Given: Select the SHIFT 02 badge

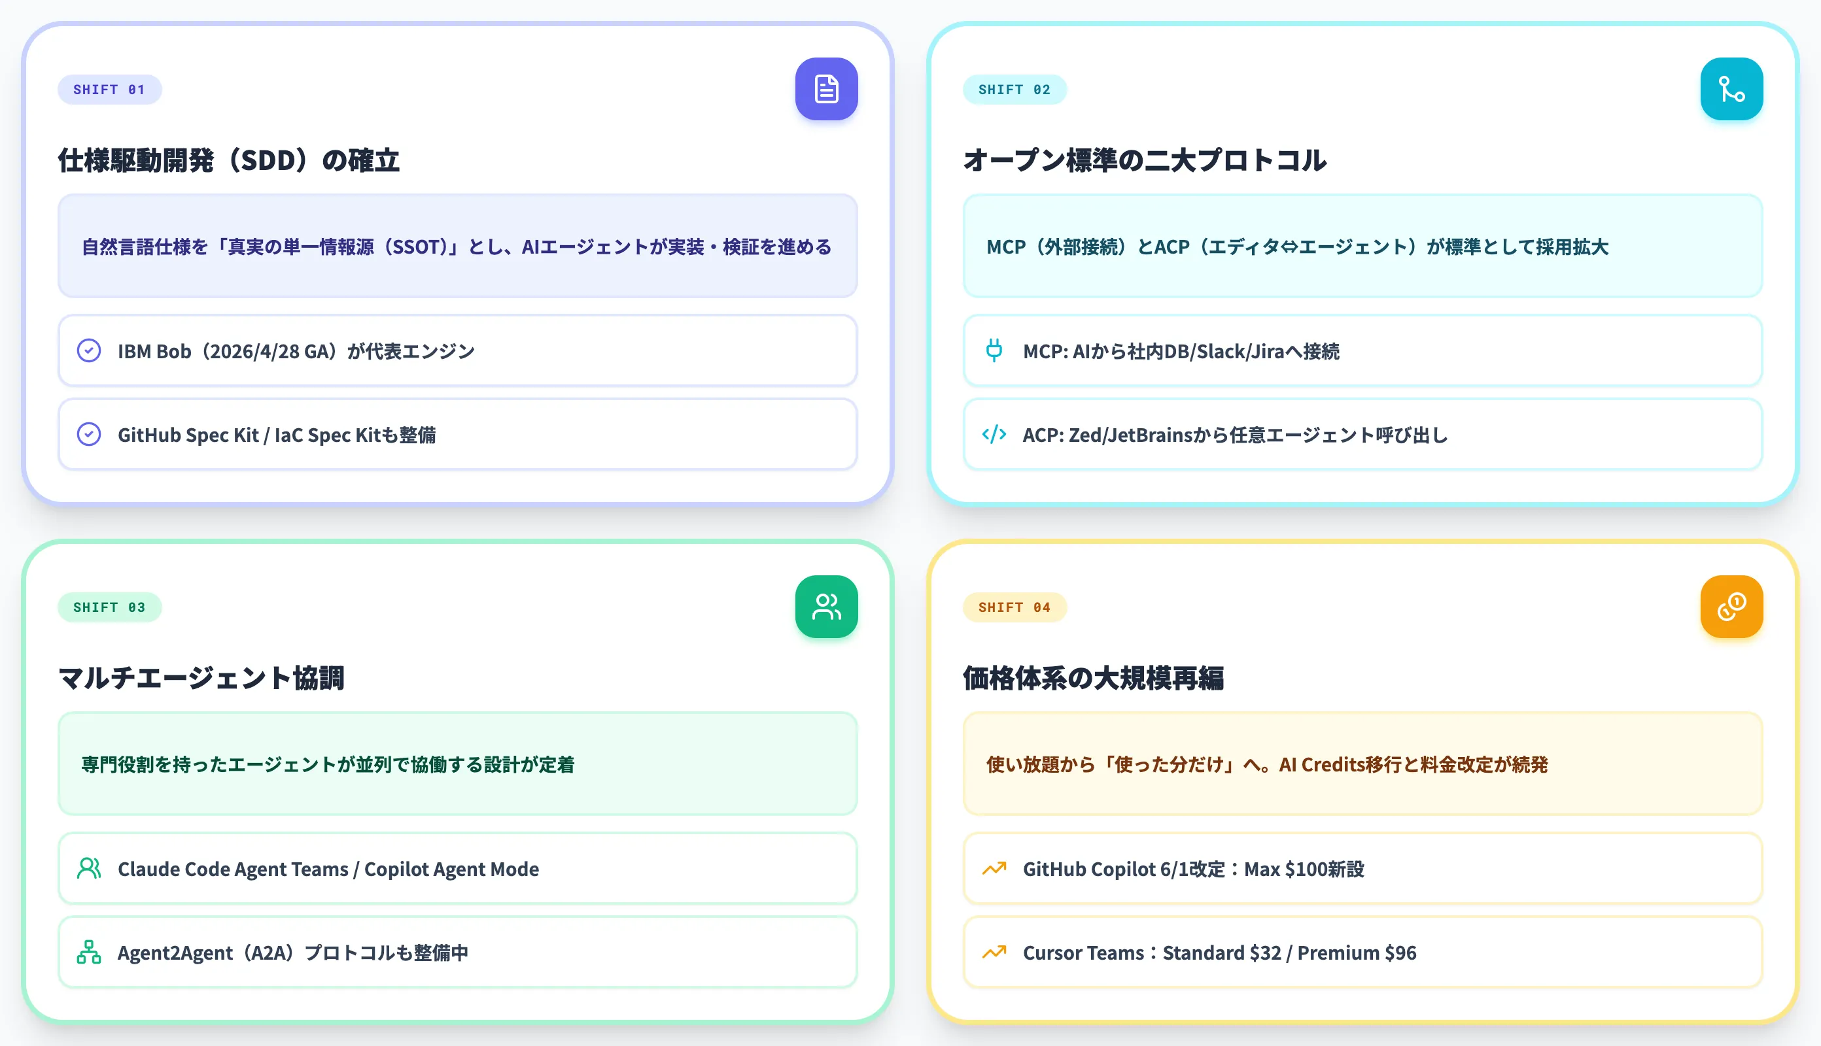Looking at the screenshot, I should coord(1014,90).
